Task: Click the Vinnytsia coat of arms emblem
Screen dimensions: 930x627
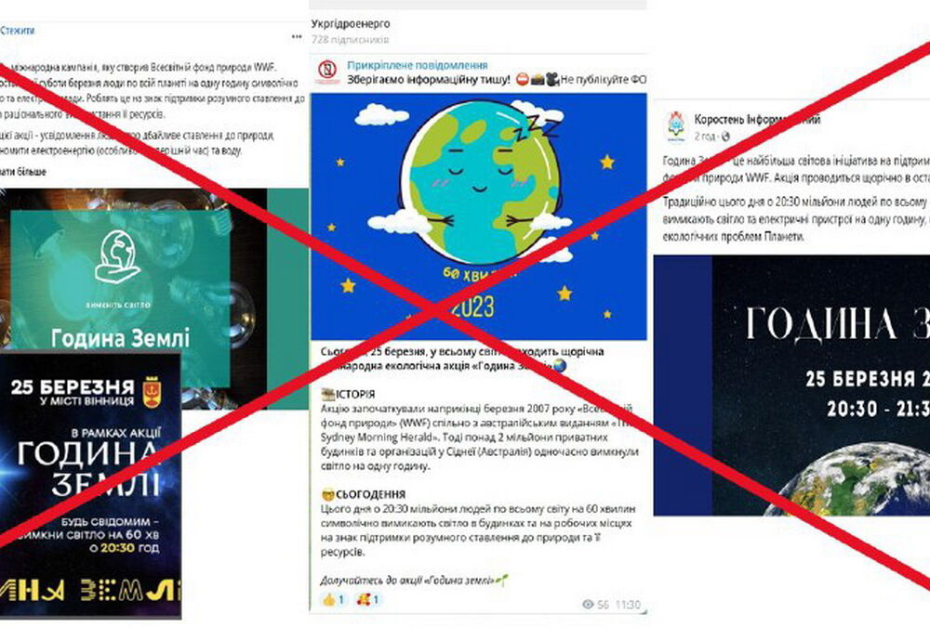Action: coord(153,393)
